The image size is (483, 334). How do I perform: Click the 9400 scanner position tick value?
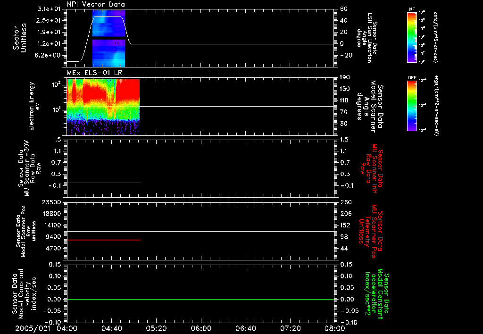pos(53,237)
